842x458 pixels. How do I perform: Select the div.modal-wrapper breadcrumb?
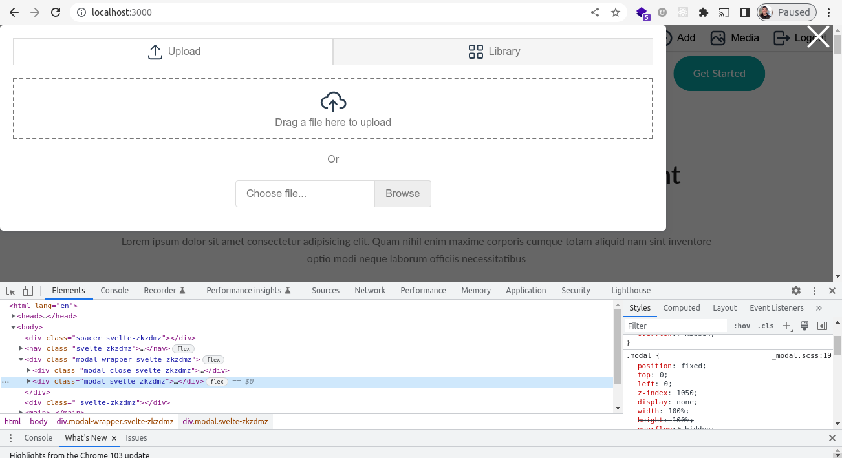115,422
